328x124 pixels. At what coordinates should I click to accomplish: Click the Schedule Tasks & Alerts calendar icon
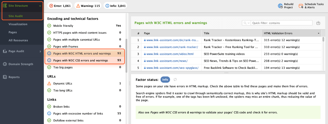click(x=301, y=6)
